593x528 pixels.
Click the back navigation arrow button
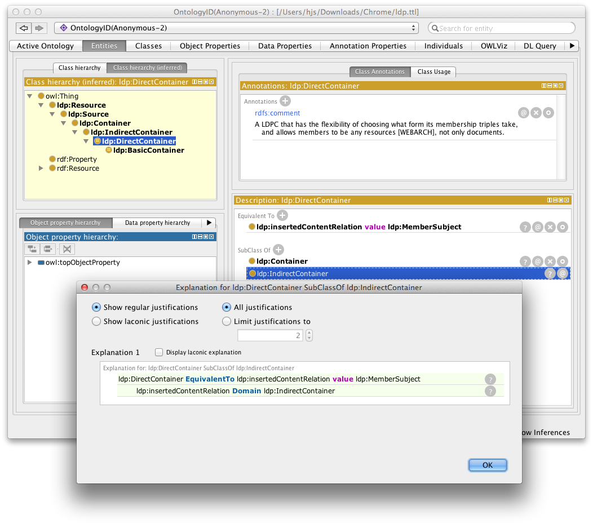tap(24, 28)
